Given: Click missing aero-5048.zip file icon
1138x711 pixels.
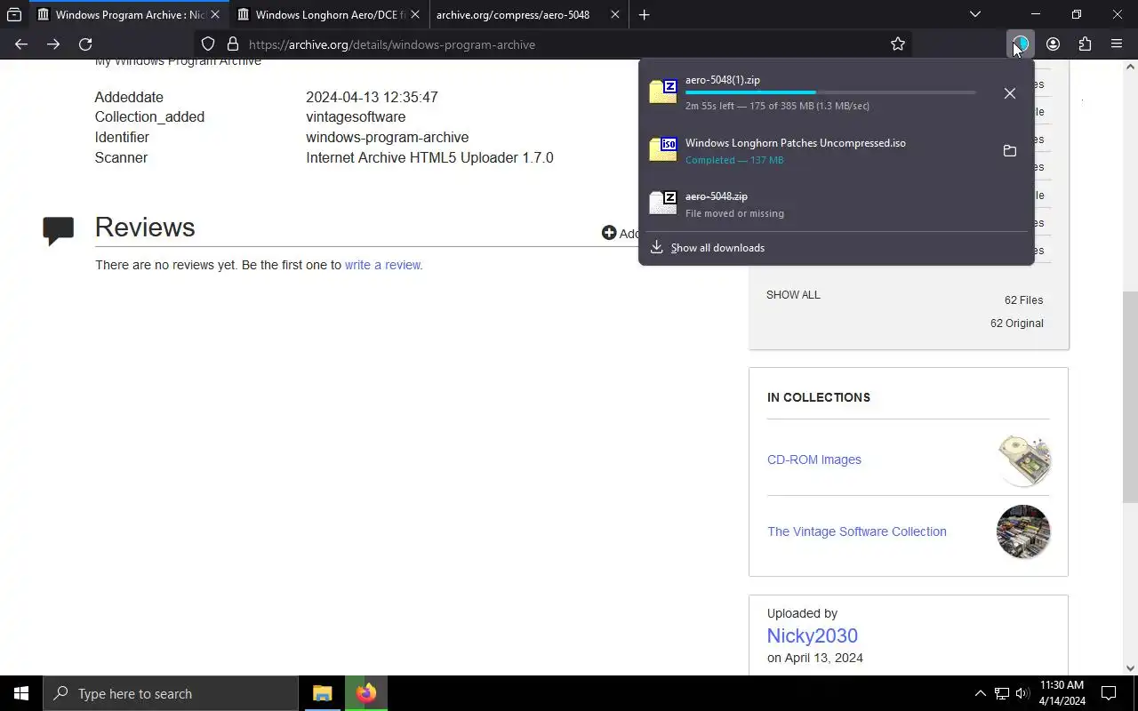Looking at the screenshot, I should (663, 204).
